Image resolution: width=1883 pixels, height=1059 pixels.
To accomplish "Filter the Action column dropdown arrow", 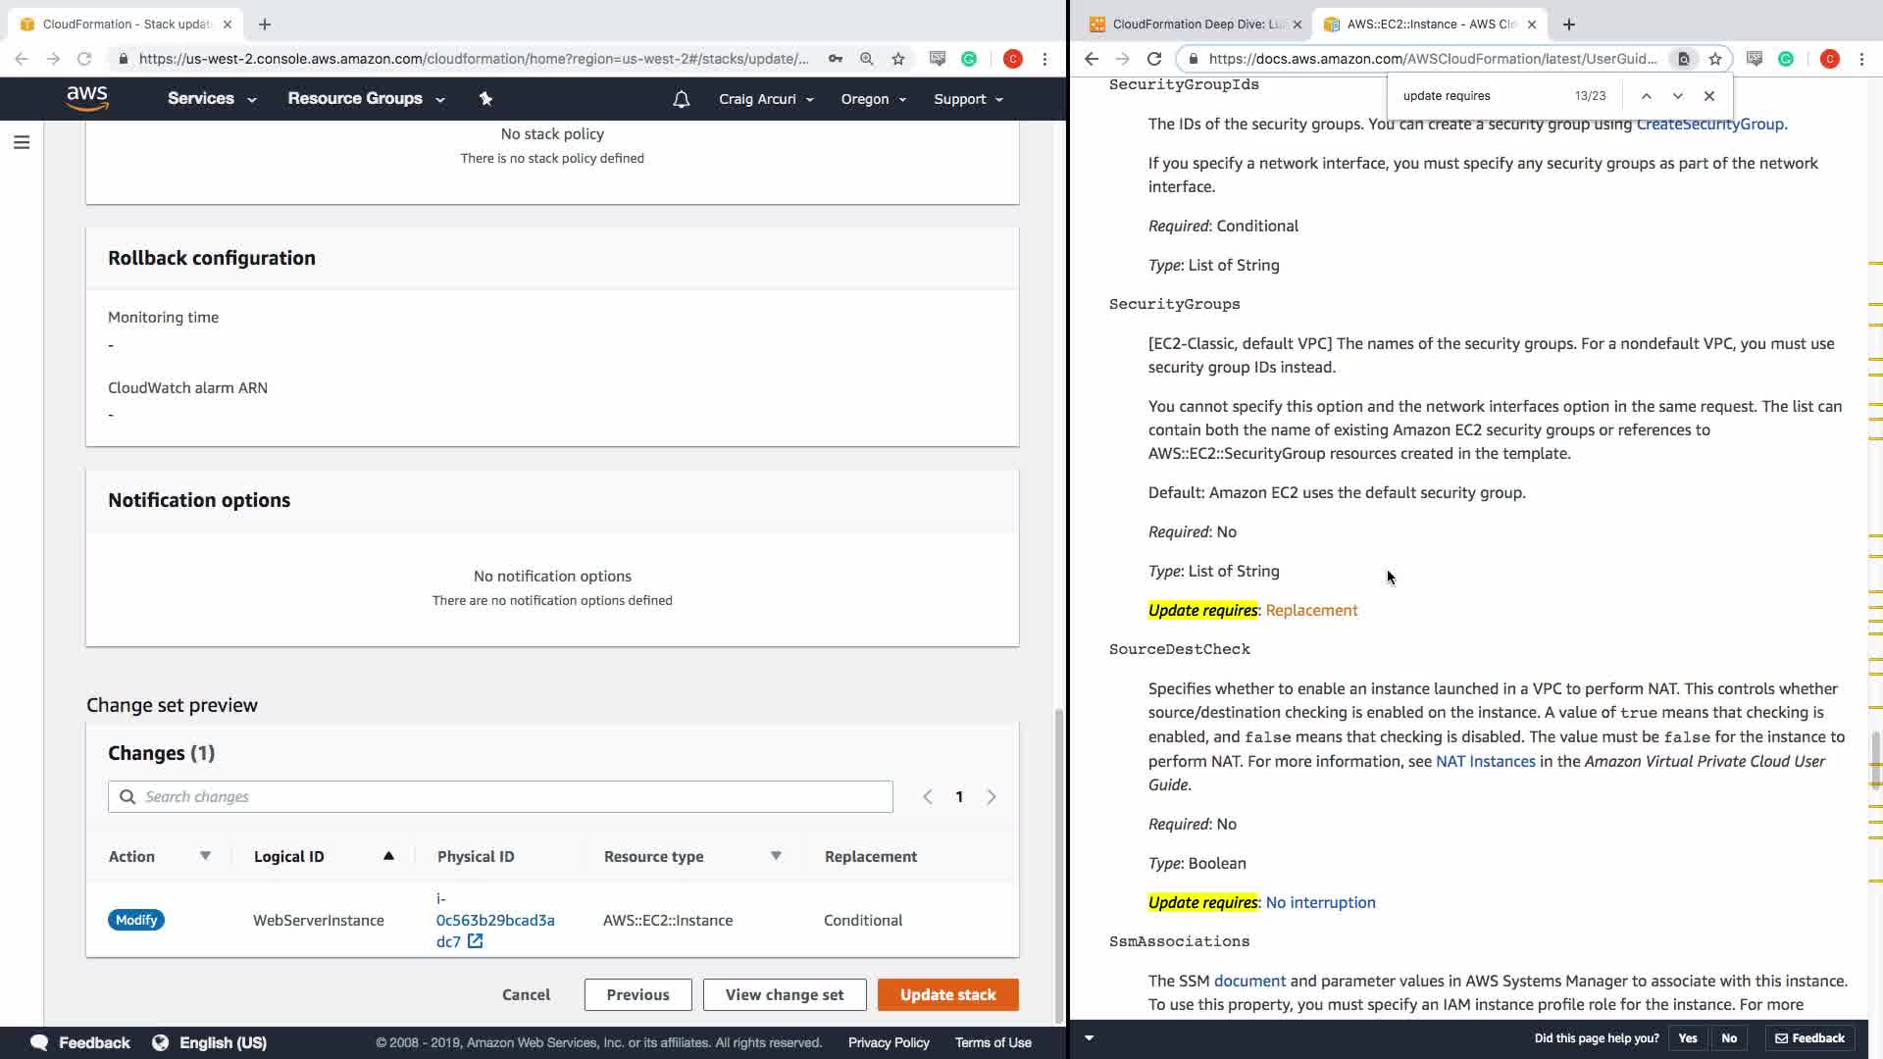I will [x=205, y=856].
